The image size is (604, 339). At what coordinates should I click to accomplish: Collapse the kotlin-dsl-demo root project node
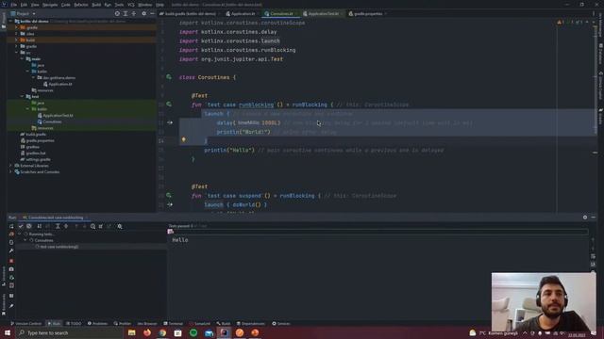pyautogui.click(x=10, y=21)
